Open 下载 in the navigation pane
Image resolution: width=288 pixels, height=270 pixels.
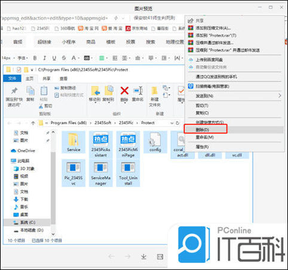pos(21,199)
